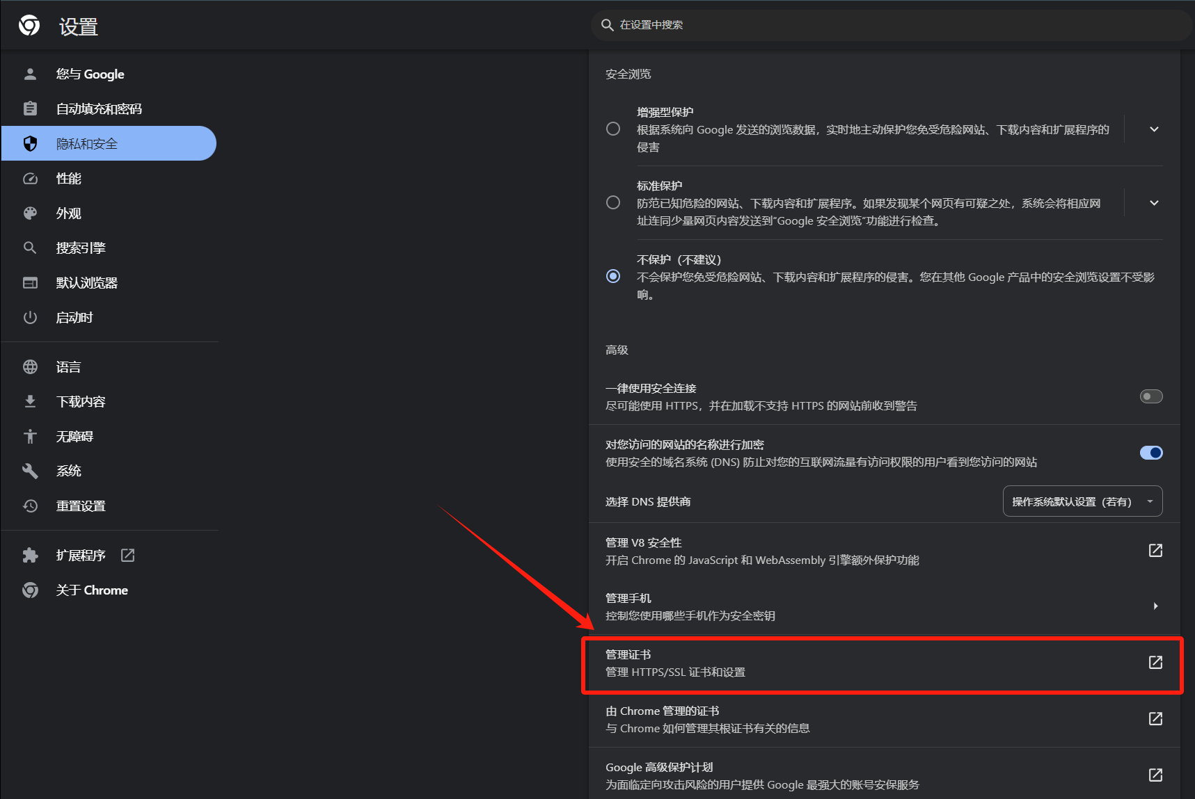
Task: Open external link icon for 管理证书
Action: click(x=1155, y=662)
